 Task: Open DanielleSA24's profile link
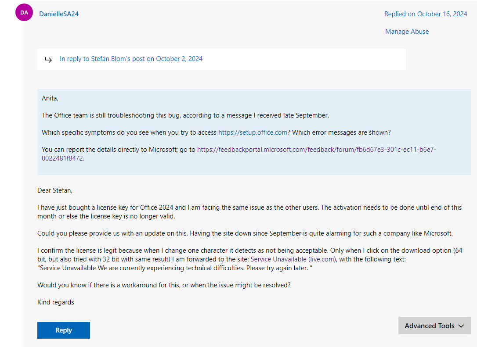(59, 14)
